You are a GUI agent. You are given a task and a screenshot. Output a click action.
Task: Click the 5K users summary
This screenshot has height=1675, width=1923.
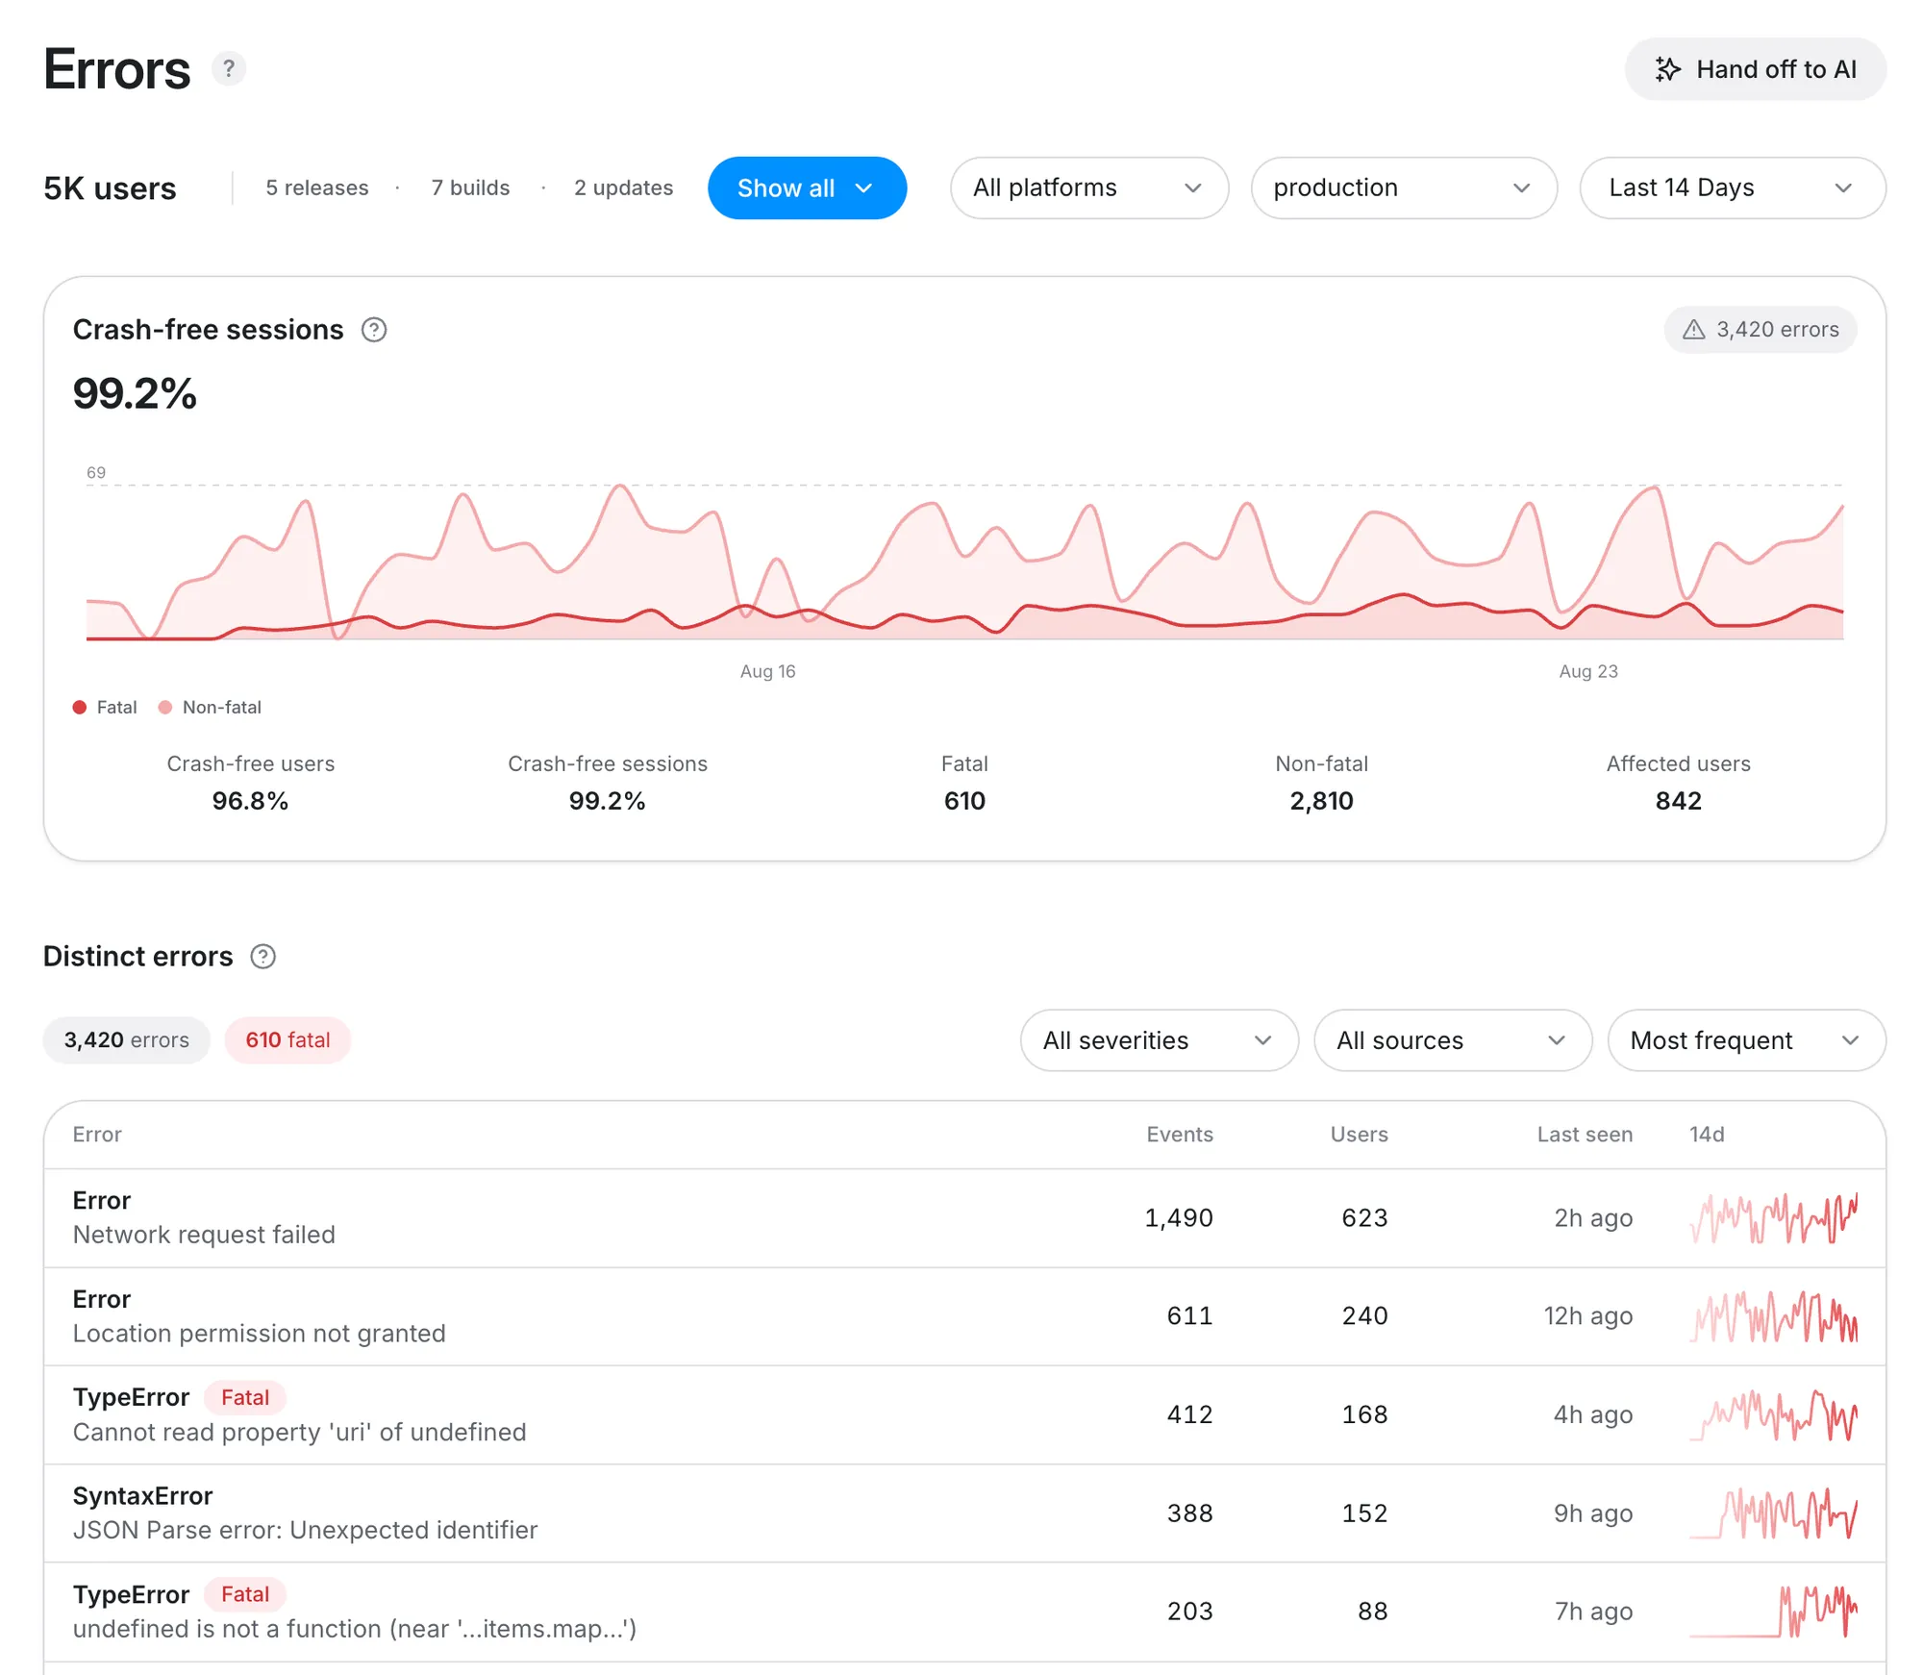tap(110, 188)
